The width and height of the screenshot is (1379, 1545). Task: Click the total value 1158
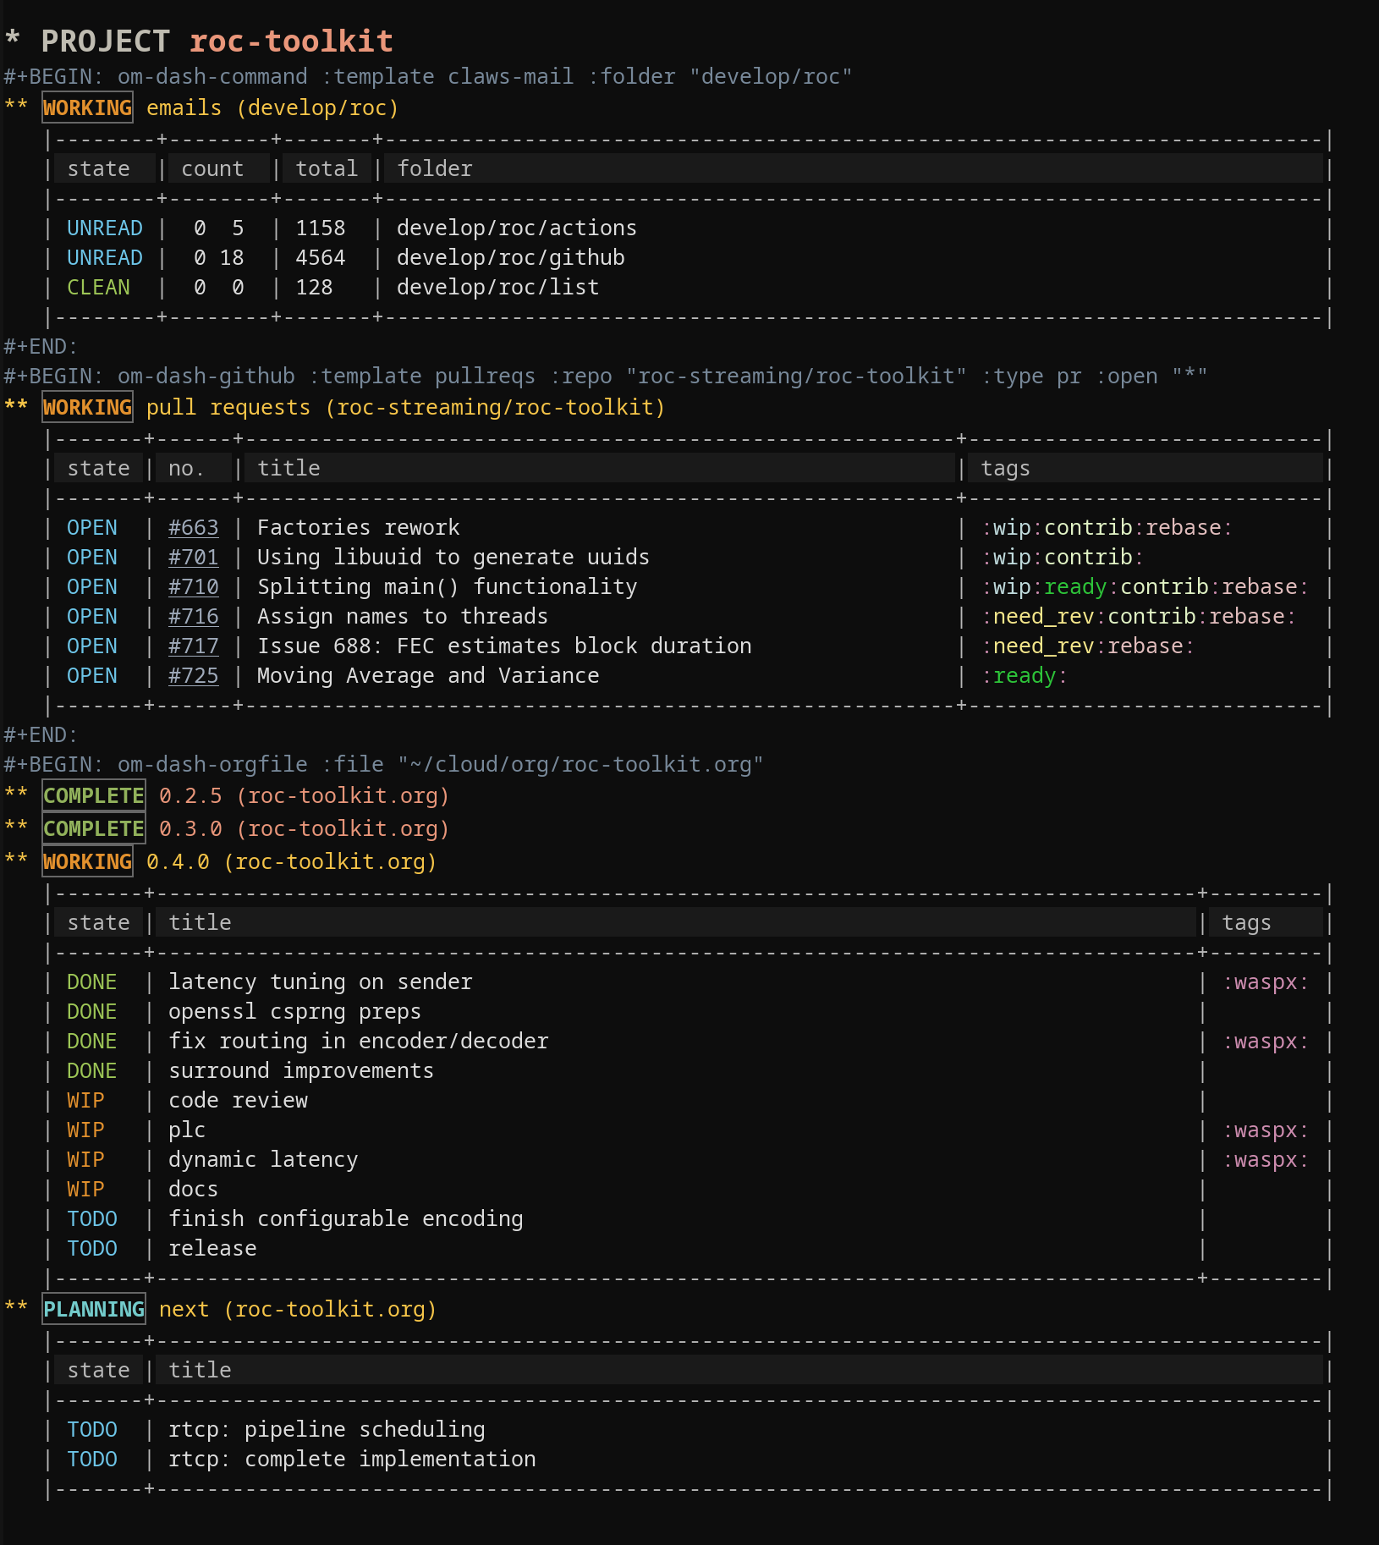click(321, 228)
